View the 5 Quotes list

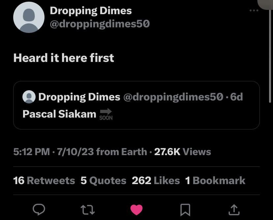click(103, 180)
